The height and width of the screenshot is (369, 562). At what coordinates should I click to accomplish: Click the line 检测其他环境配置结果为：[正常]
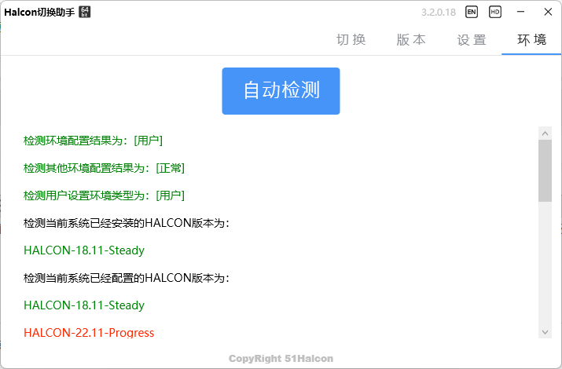click(x=104, y=168)
